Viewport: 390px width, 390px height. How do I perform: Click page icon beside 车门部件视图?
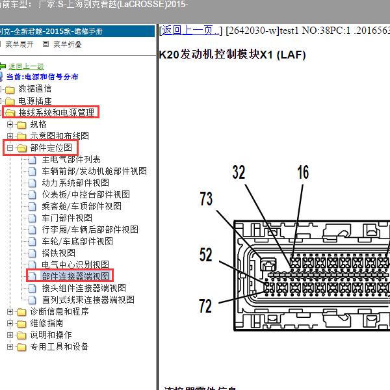(x=32, y=218)
